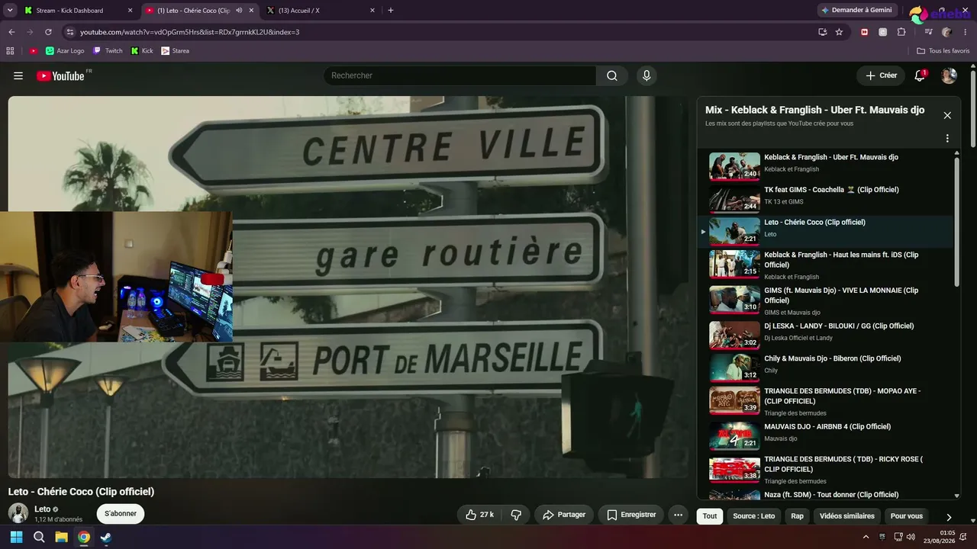Open more actions ellipsis below the video
Image resolution: width=977 pixels, height=549 pixels.
point(678,515)
